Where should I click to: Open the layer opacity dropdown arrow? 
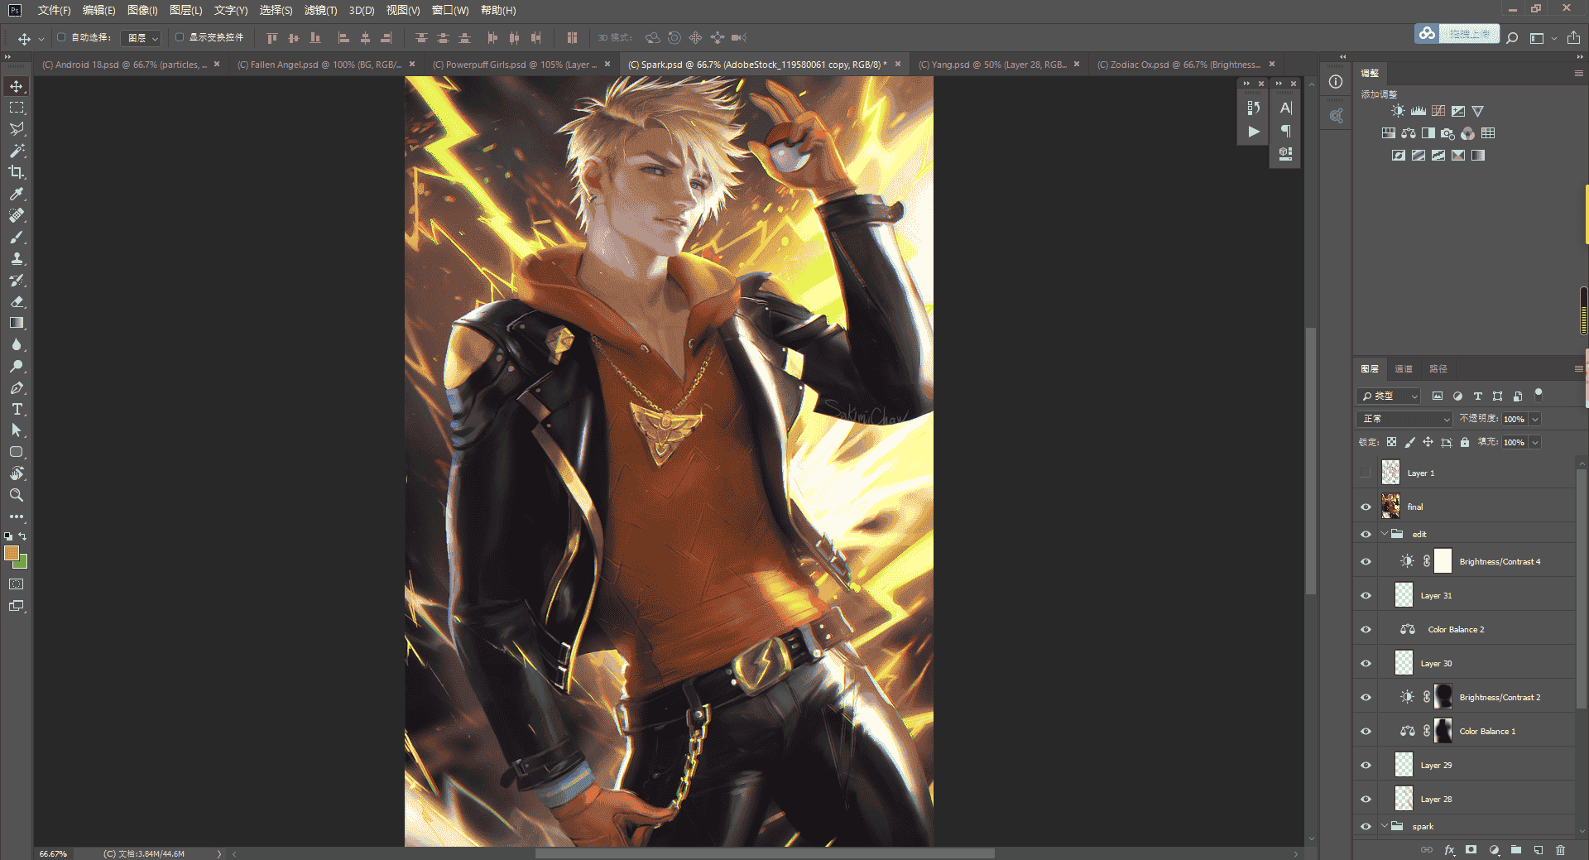coord(1535,419)
